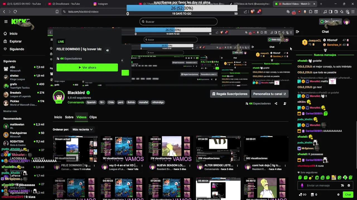Collapse chat with arrow icon
The height and width of the screenshot is (200, 357).
coord(297,32)
